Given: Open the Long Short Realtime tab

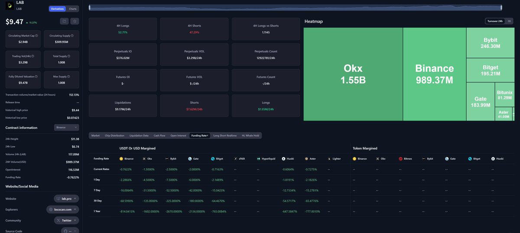Looking at the screenshot, I should 225,135.
